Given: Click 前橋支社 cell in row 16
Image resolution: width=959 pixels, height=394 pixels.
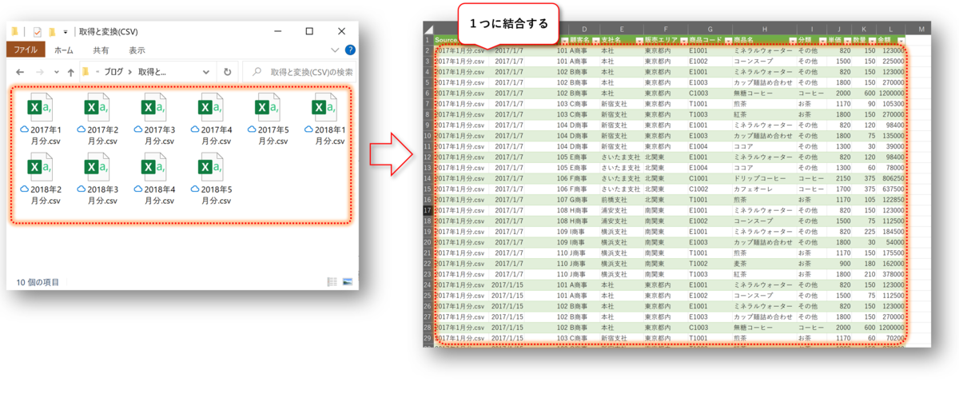Looking at the screenshot, I should [x=621, y=200].
